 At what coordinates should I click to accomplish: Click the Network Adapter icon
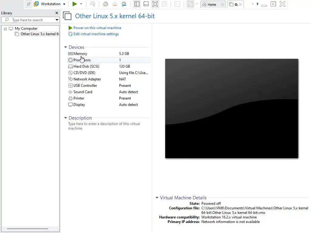70,79
